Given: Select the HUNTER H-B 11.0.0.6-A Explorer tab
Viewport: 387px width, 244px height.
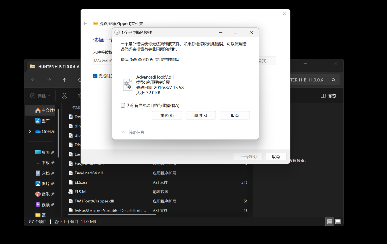Looking at the screenshot, I should click(55, 67).
